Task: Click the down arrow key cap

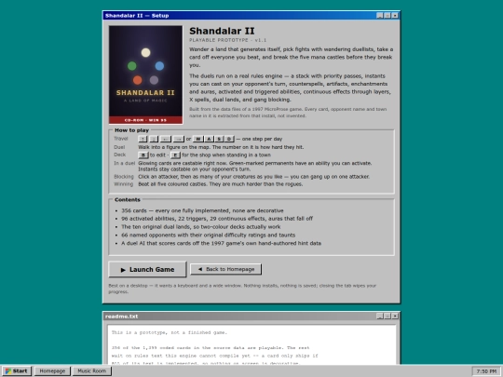Action: (154, 139)
